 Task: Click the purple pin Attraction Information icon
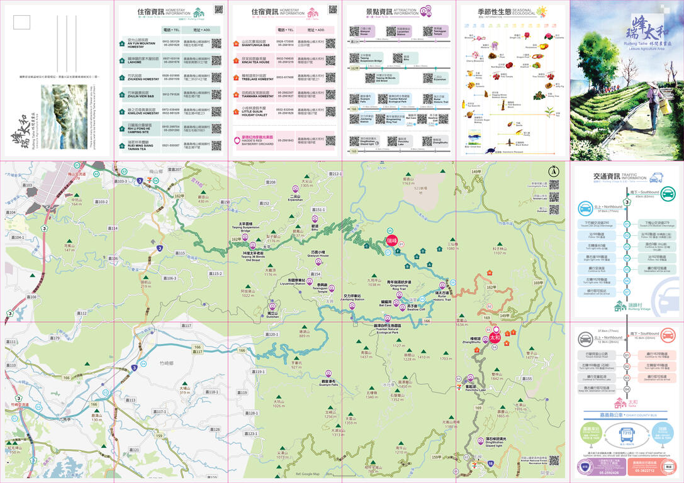[x=427, y=12]
